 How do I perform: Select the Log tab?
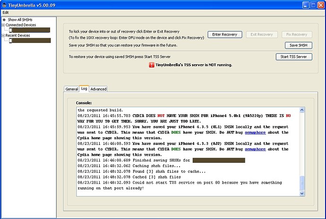point(84,89)
